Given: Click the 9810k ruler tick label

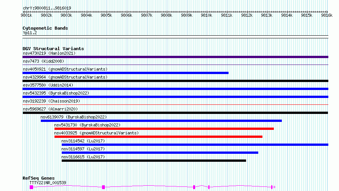Looking at the screenshot, I should [x=206, y=15].
